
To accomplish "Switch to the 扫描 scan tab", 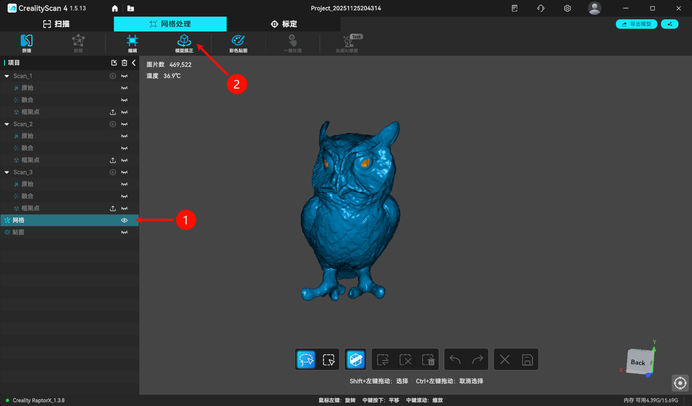I will coord(57,24).
